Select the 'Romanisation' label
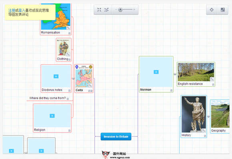This screenshot has width=232, height=159. point(50,33)
